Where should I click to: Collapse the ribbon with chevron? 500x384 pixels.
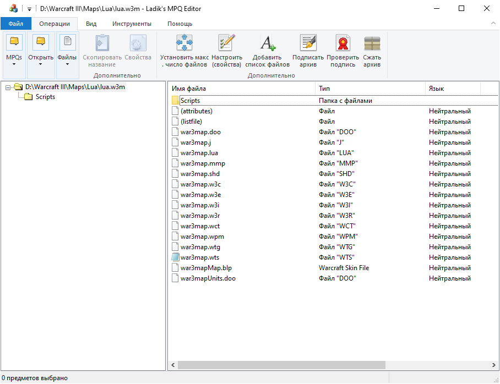(493, 23)
